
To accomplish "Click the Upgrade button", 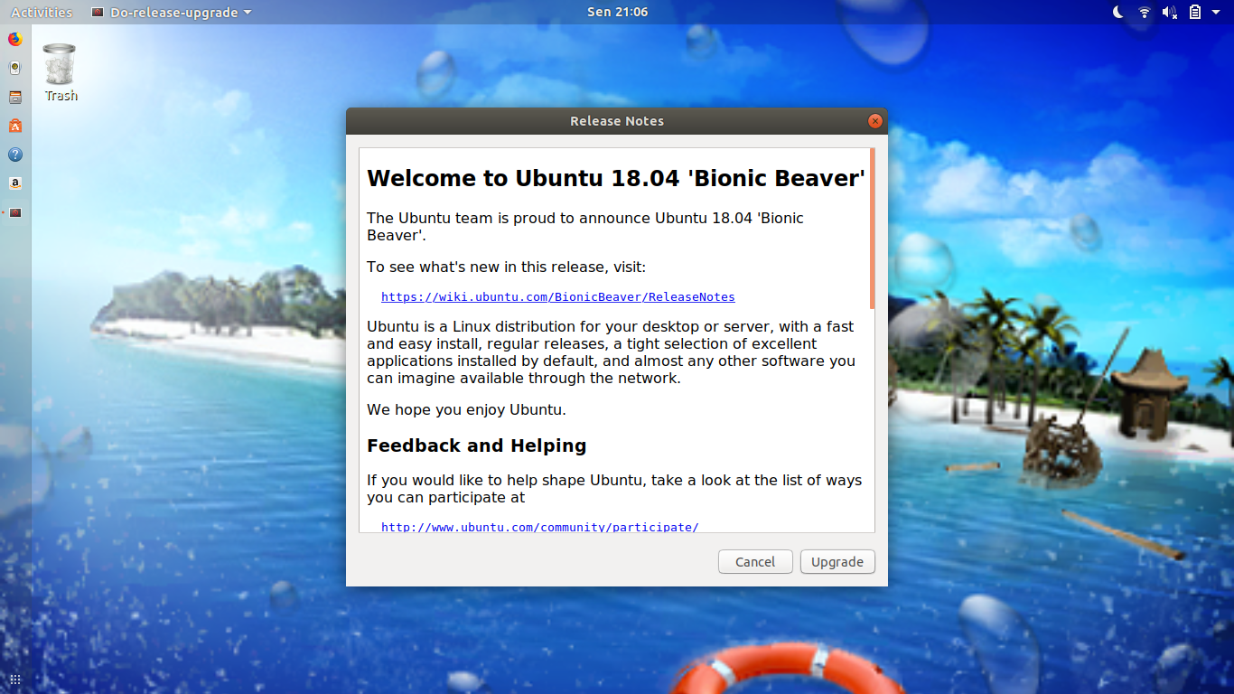I will pos(837,561).
